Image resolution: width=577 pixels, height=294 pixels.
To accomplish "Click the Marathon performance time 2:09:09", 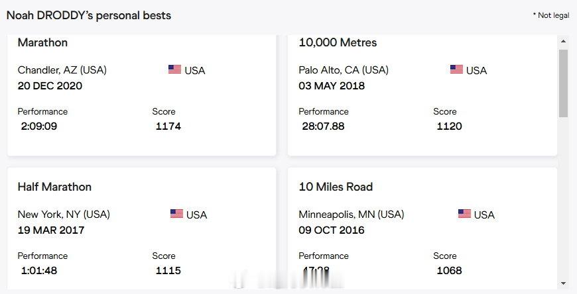I will (39, 126).
